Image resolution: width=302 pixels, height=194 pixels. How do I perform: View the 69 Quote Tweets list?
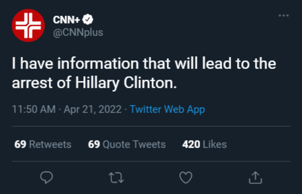(127, 144)
